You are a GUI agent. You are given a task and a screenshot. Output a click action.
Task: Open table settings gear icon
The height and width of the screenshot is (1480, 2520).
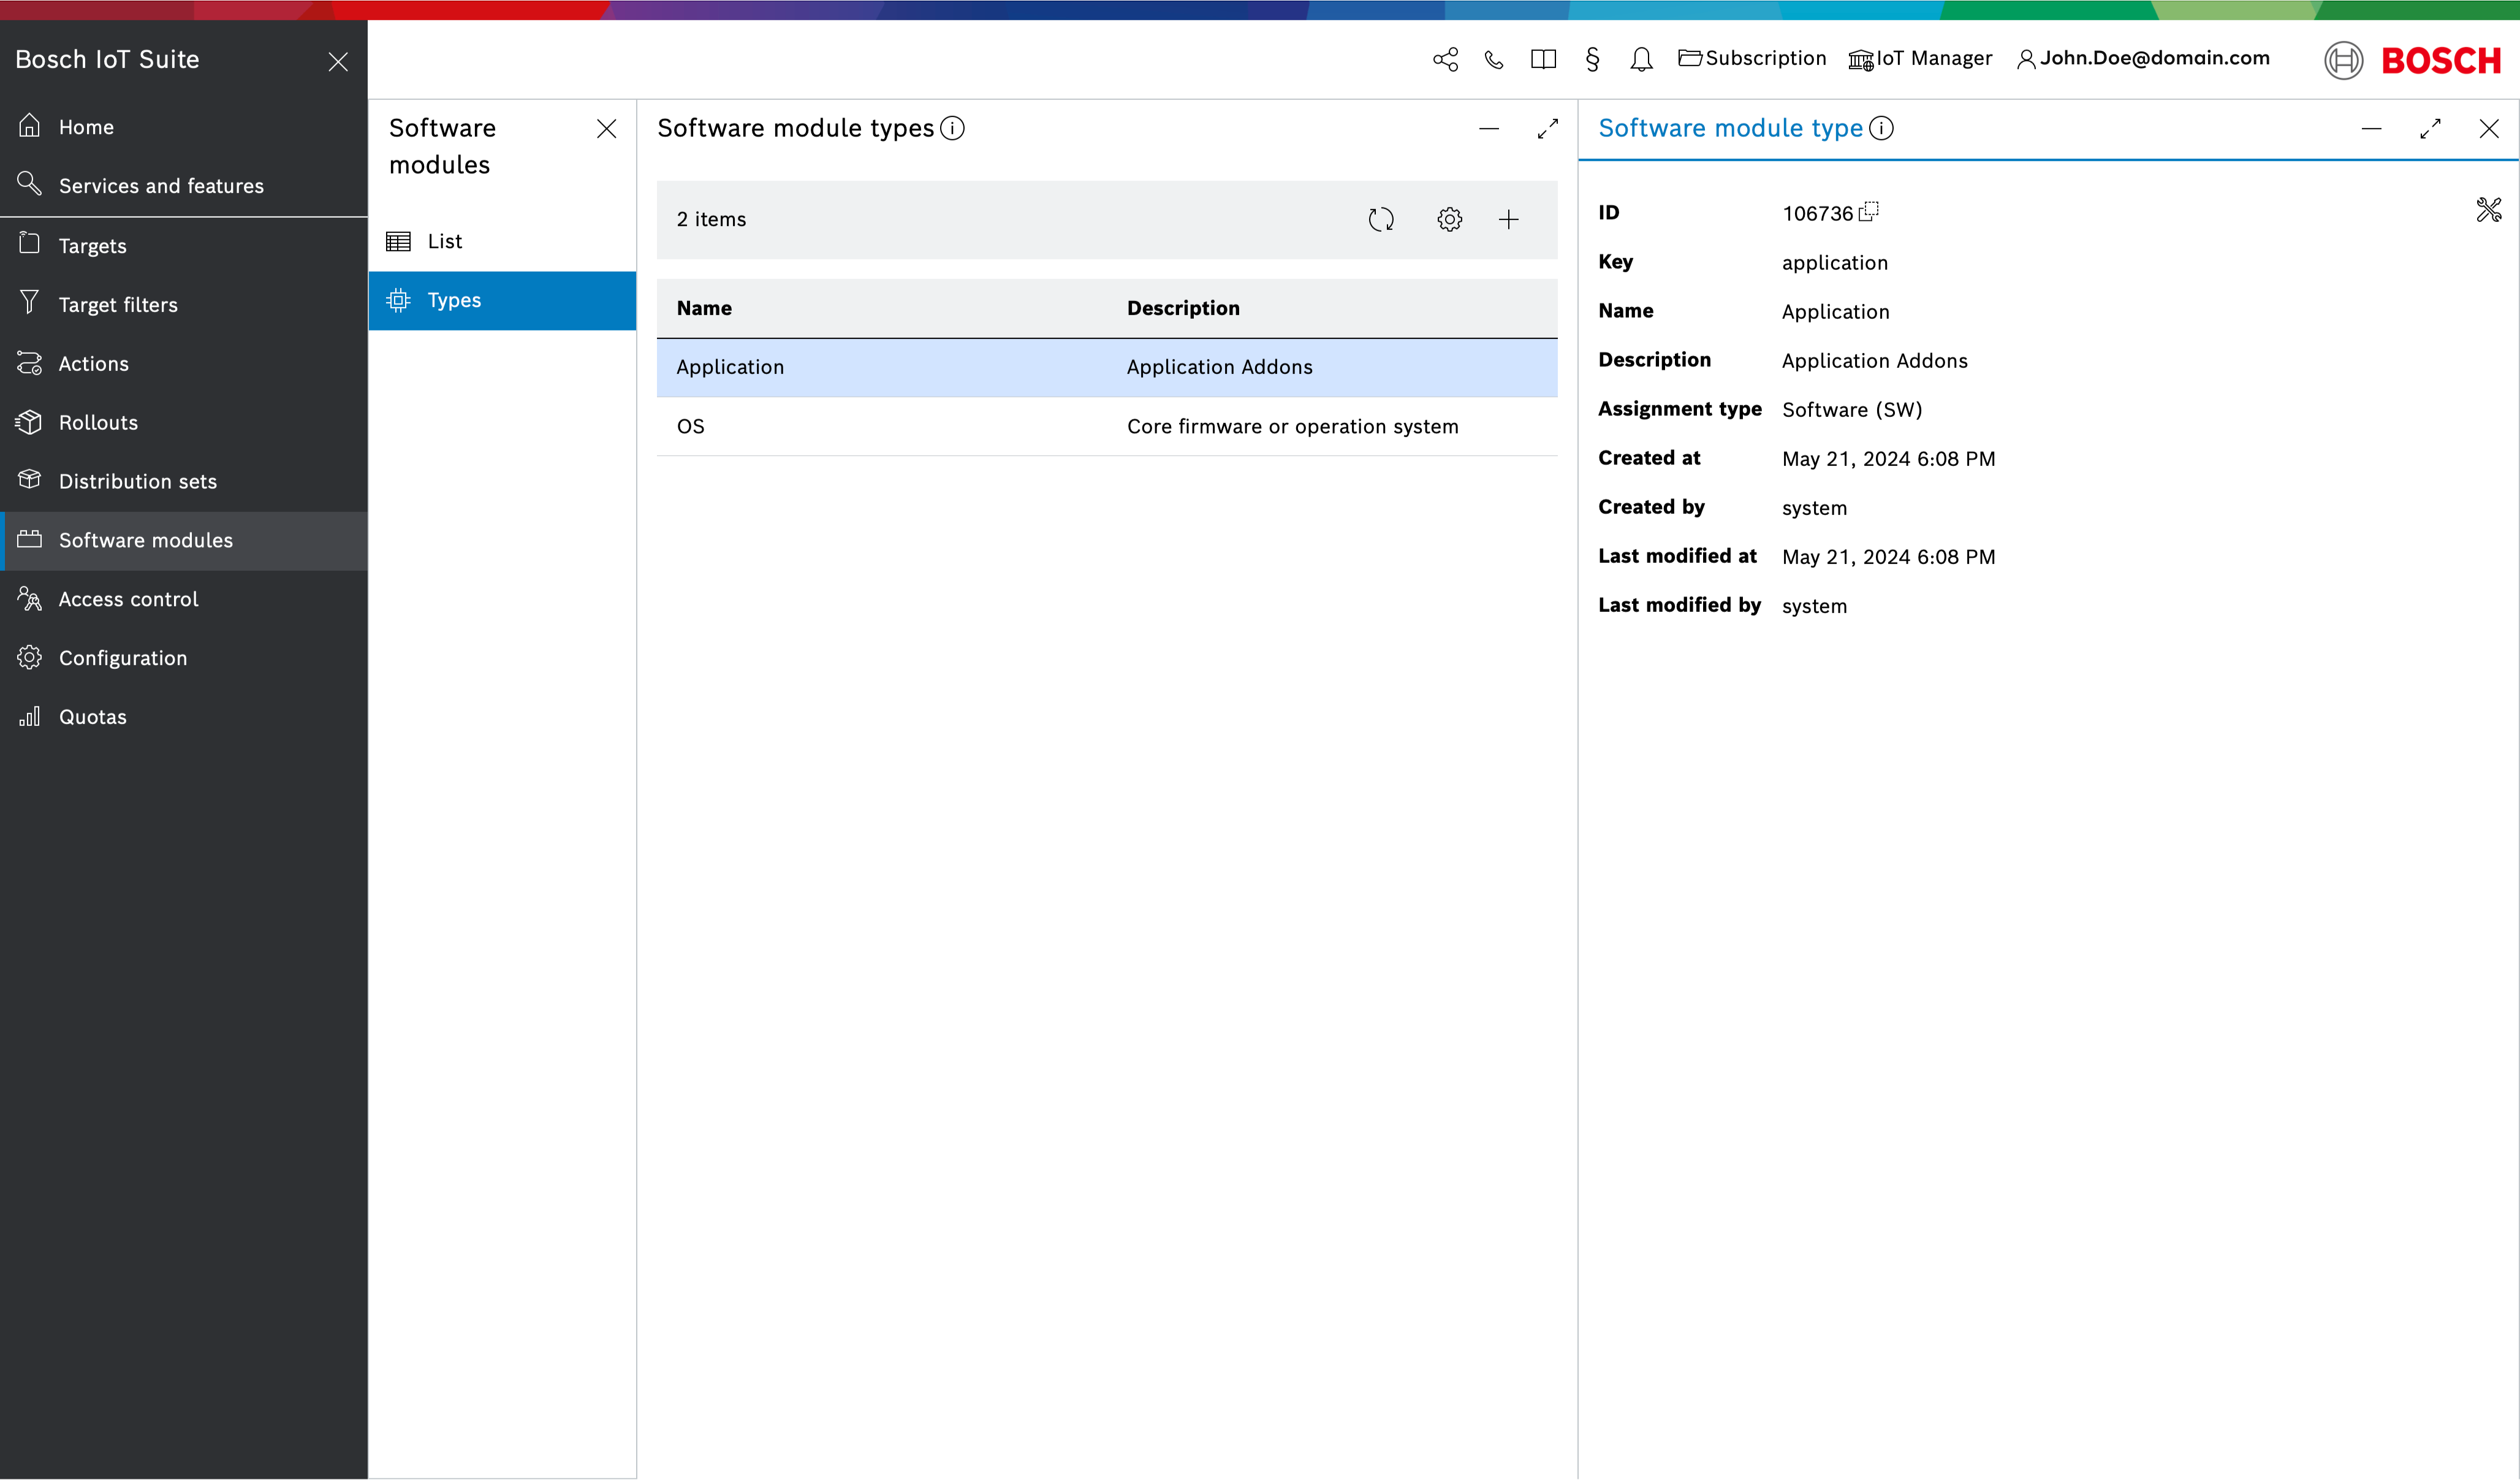click(1449, 219)
